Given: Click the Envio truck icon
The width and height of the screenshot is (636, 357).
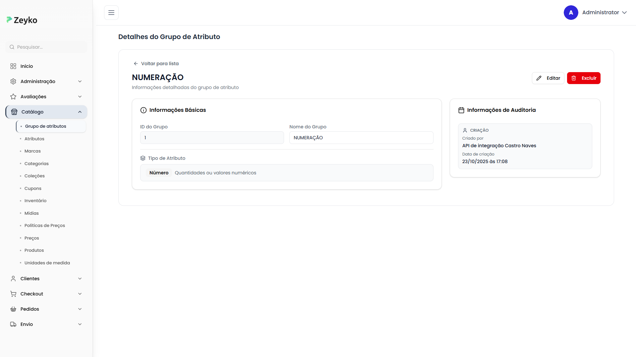Looking at the screenshot, I should pyautogui.click(x=13, y=324).
